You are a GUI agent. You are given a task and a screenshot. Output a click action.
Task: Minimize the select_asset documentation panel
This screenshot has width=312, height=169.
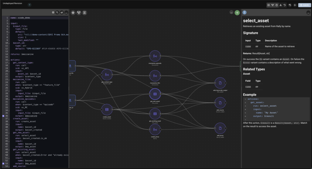tap(308, 13)
